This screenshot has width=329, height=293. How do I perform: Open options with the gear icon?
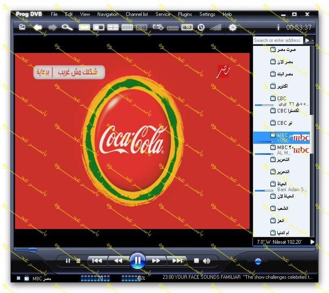coord(232,27)
